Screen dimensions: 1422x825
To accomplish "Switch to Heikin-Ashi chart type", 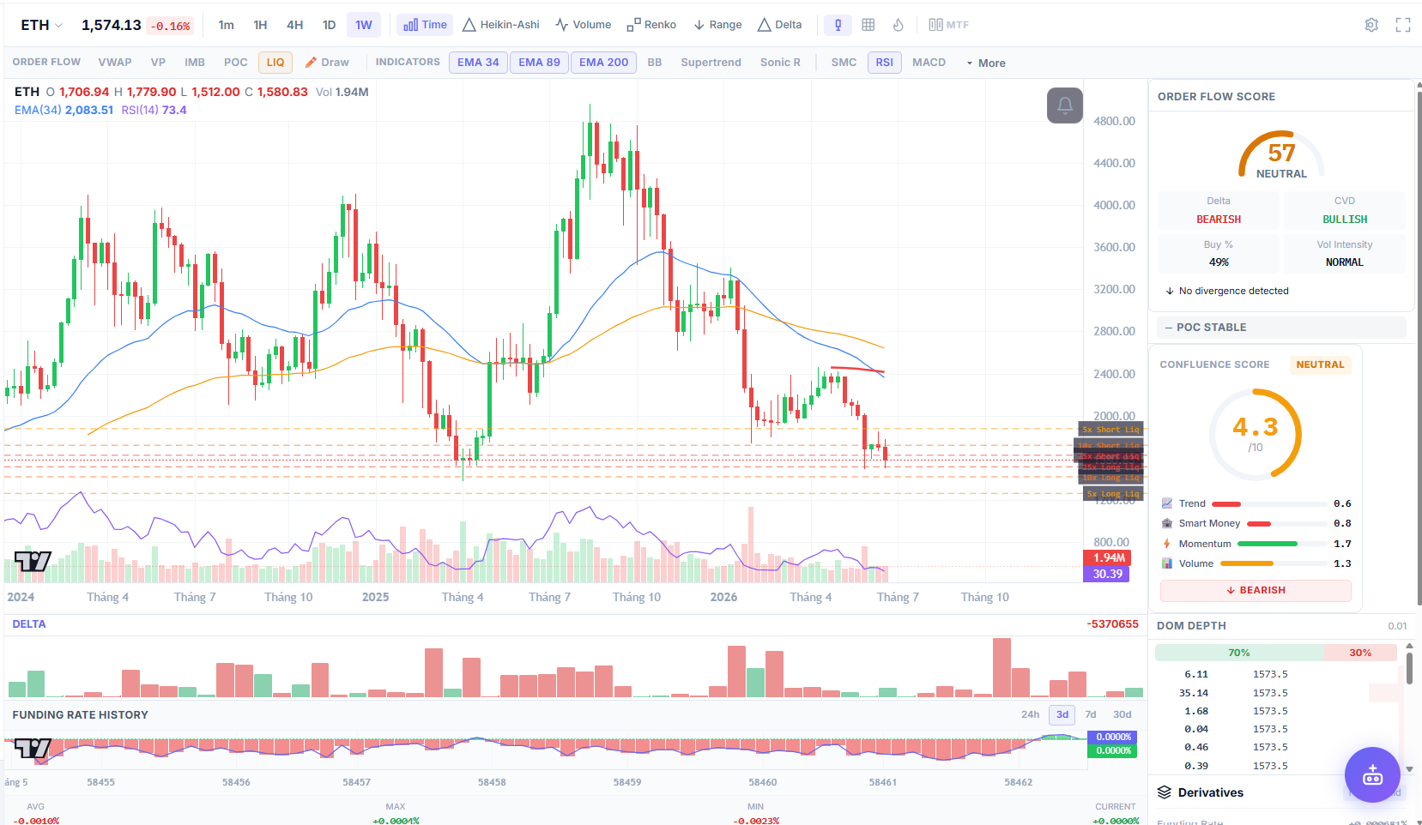I will click(501, 25).
